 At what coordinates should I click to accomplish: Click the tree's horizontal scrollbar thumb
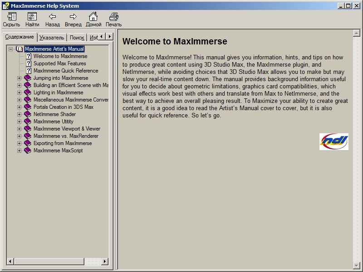(x=49, y=262)
